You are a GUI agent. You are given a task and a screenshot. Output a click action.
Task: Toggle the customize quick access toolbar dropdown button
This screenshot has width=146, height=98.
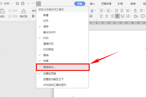click(x=39, y=4)
